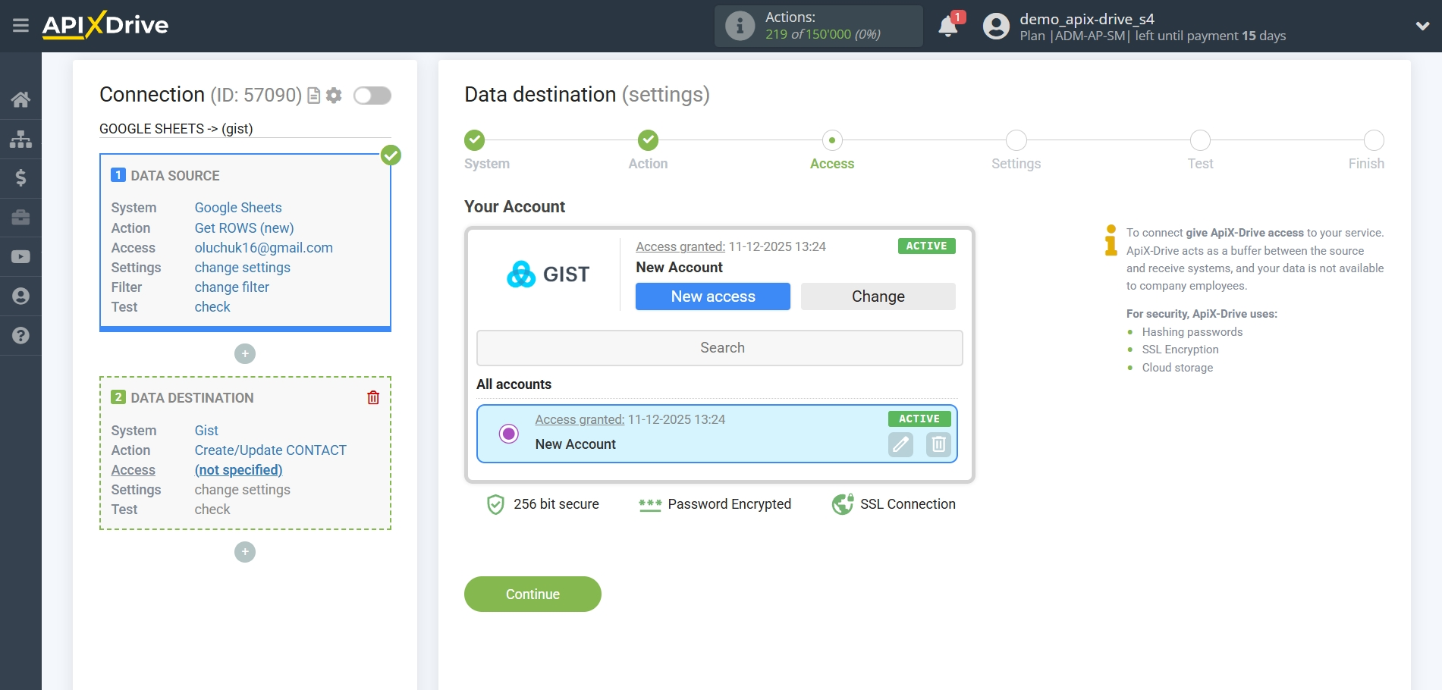Open the notifications bell

pyautogui.click(x=947, y=26)
